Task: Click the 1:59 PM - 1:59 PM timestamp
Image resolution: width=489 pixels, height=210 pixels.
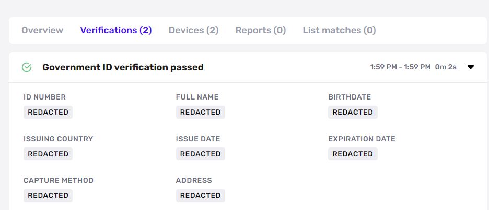Action: pyautogui.click(x=400, y=67)
